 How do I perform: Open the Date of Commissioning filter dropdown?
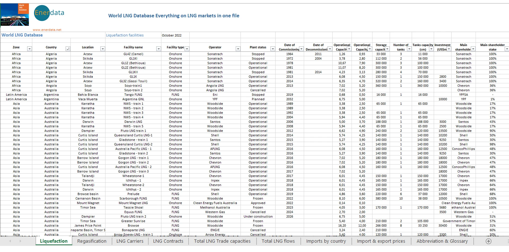(x=301, y=49)
